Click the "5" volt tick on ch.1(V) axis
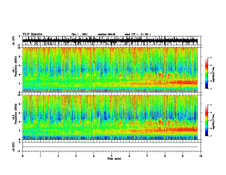 click(19, 36)
